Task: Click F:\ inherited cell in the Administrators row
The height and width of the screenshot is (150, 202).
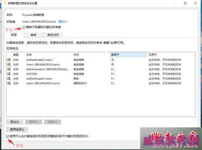Action: [x=113, y=69]
